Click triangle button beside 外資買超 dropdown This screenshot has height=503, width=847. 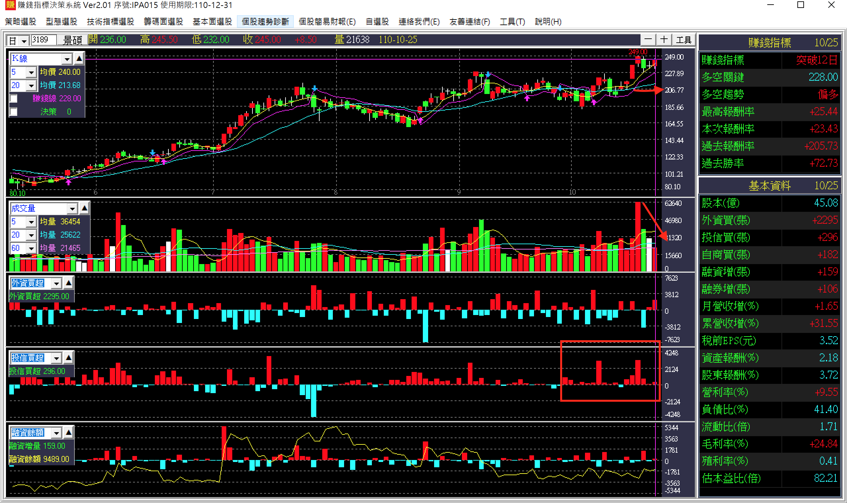click(68, 283)
